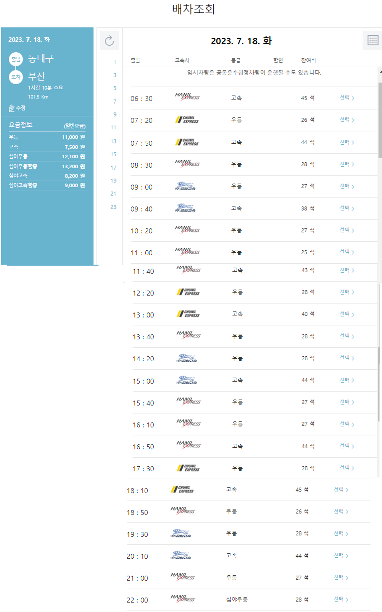Select the 18:10 bus with 선택

click(341, 490)
